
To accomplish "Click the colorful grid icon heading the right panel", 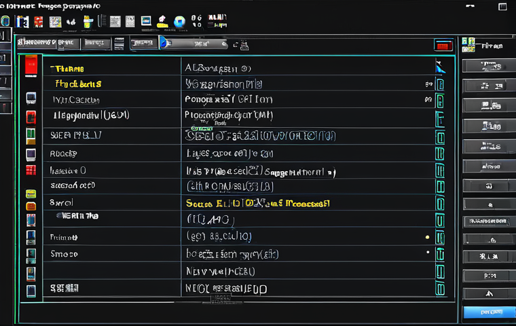I will (x=468, y=45).
